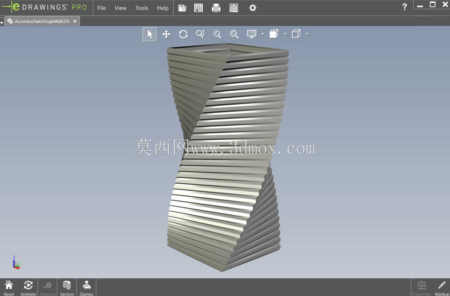Open the View menu
The image size is (450, 296).
[x=120, y=8]
